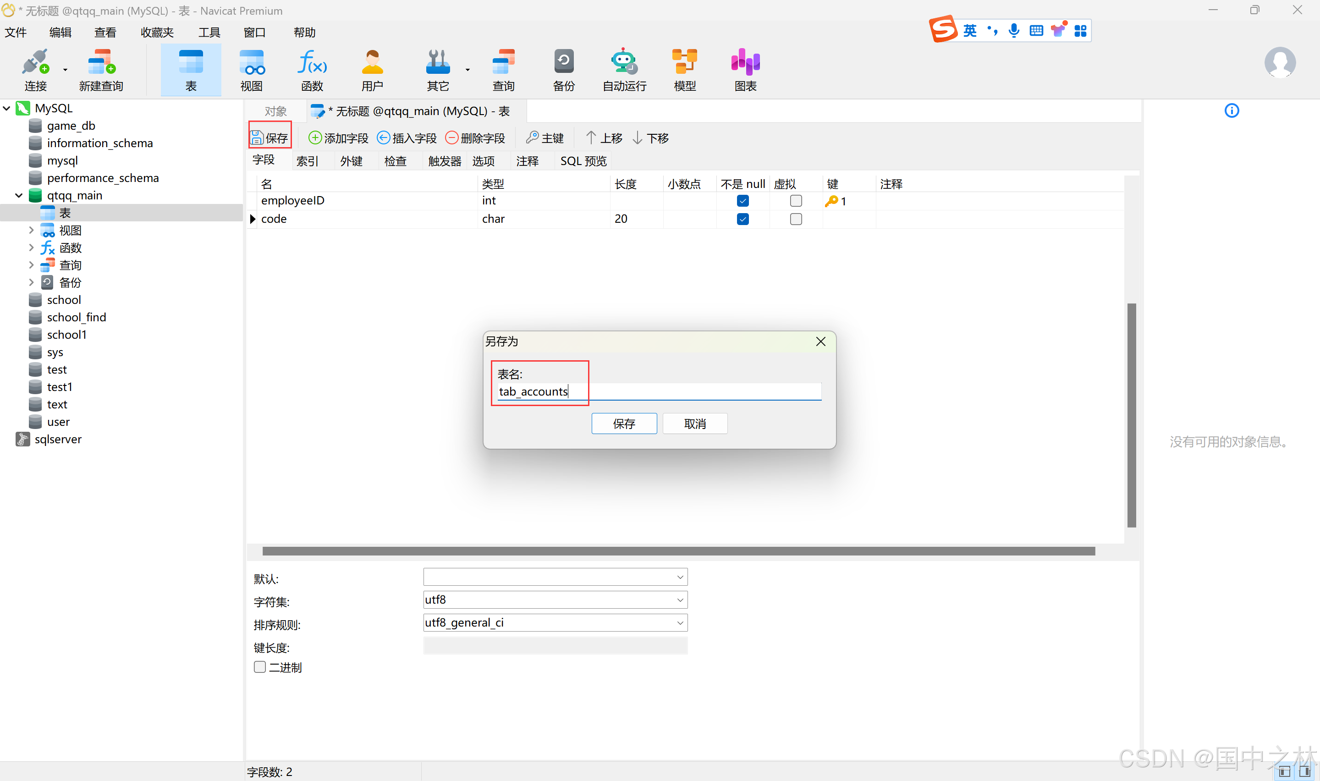Switch to the 外键 tab
Image resolution: width=1320 pixels, height=781 pixels.
[352, 161]
